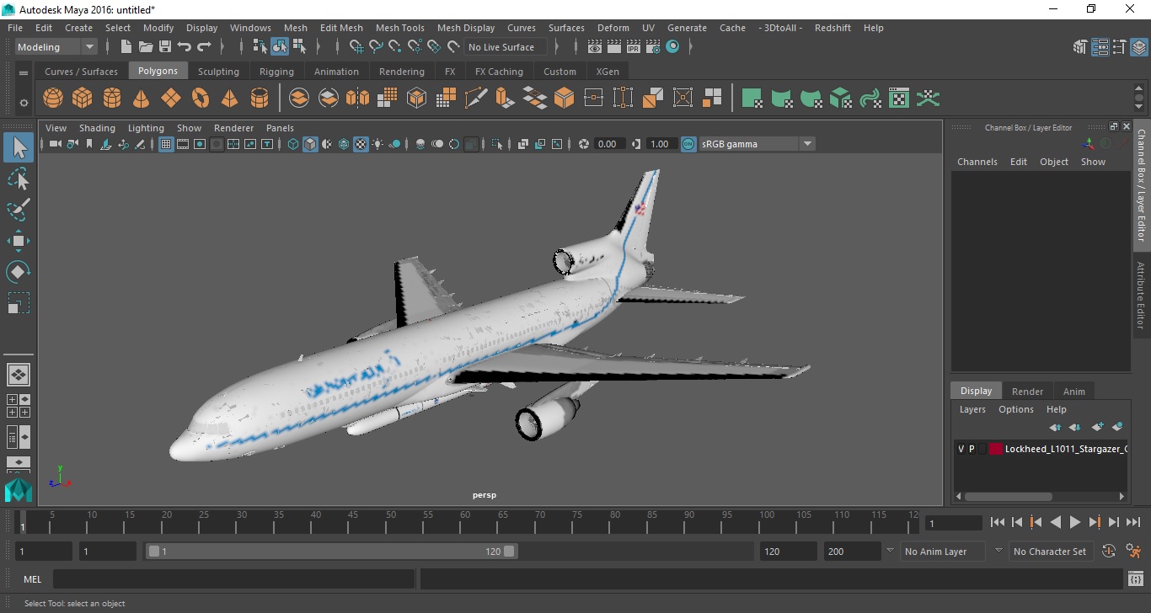The image size is (1151, 613).
Task: Open the Shading panel menu
Action: tap(97, 128)
